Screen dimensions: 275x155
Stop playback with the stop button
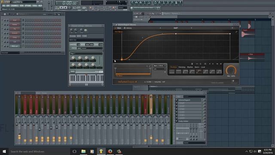[x=65, y=8]
